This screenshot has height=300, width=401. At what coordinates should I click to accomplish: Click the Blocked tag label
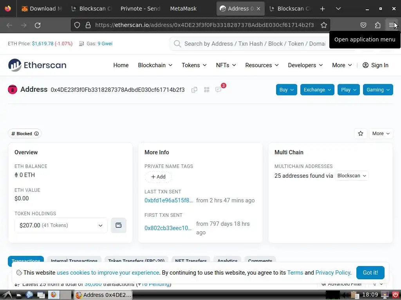(22, 134)
